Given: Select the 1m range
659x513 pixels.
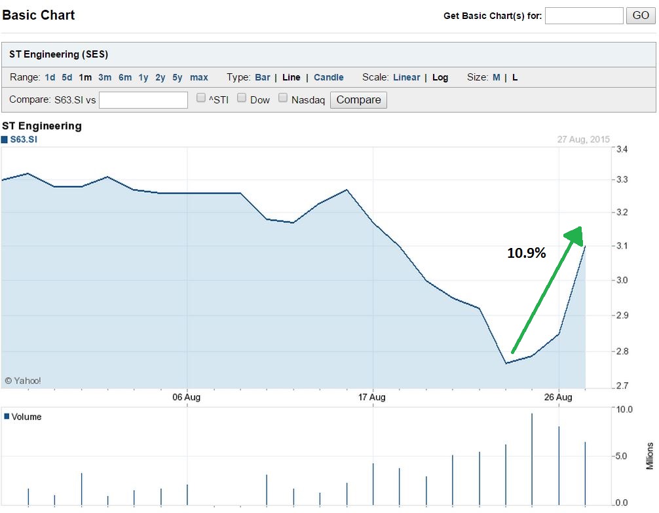Looking at the screenshot, I should pyautogui.click(x=85, y=77).
